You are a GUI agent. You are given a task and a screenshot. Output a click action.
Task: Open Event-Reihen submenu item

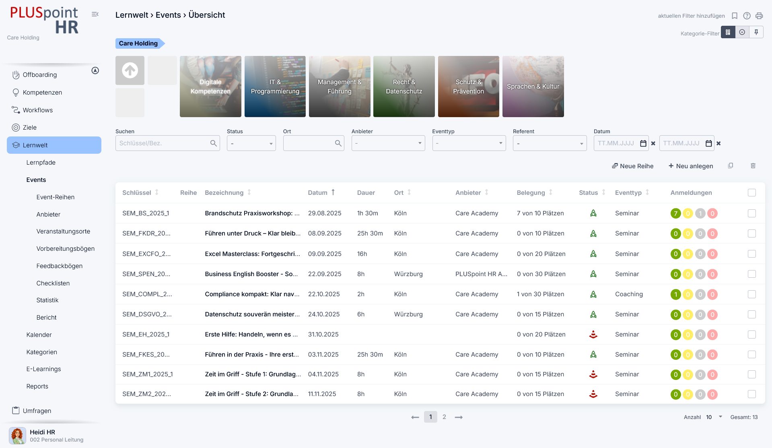click(x=56, y=197)
